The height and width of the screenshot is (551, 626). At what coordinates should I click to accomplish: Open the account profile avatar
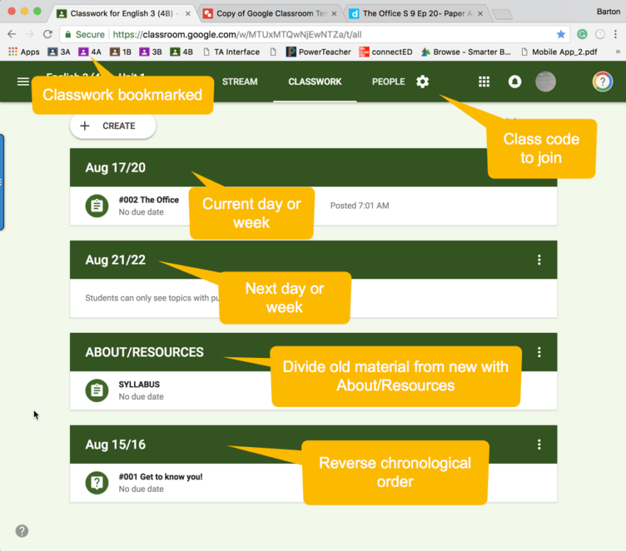pyautogui.click(x=545, y=82)
